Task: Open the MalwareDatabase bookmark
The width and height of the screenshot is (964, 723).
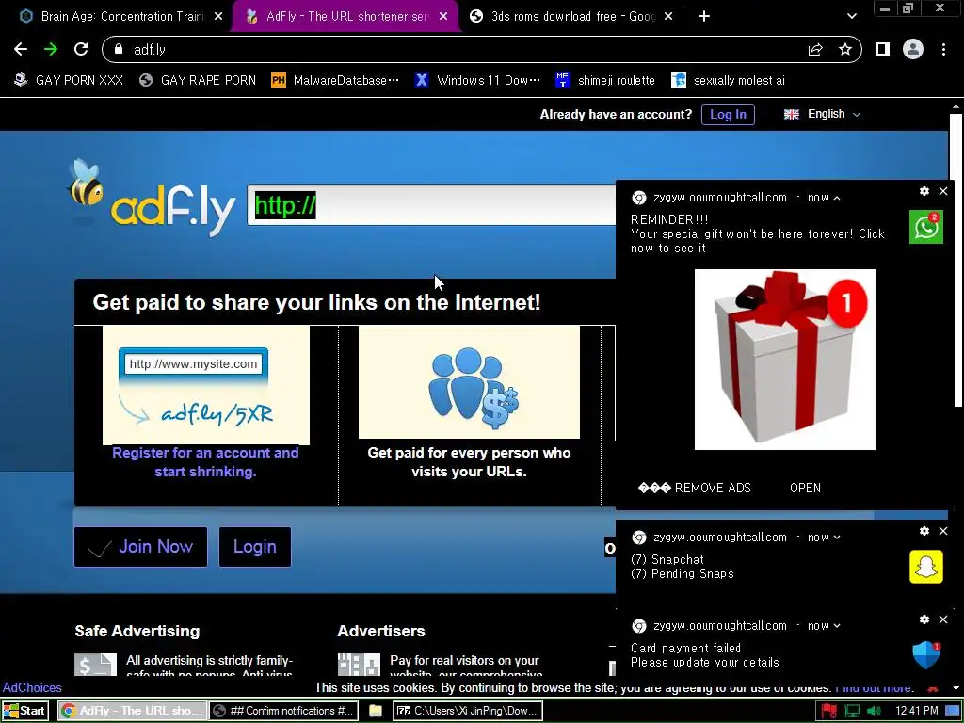Action: (x=335, y=80)
